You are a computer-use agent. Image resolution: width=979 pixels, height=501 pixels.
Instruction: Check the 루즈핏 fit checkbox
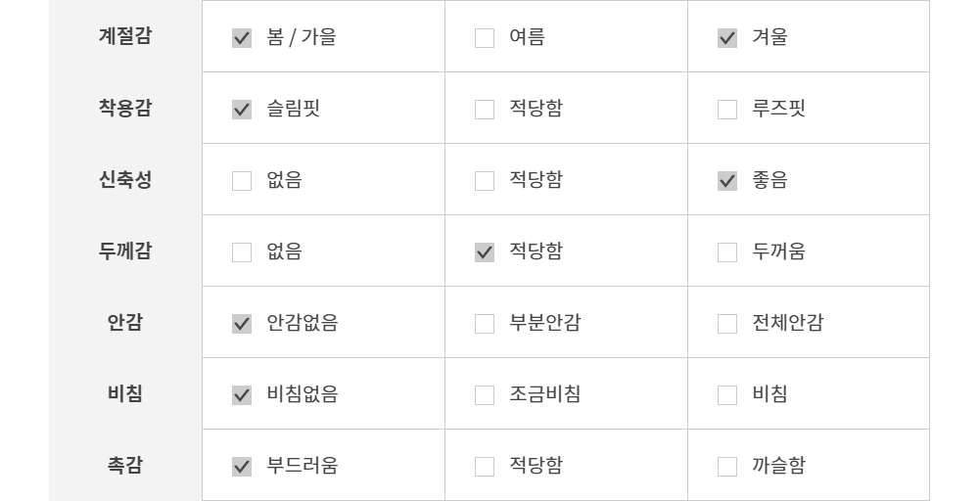727,110
